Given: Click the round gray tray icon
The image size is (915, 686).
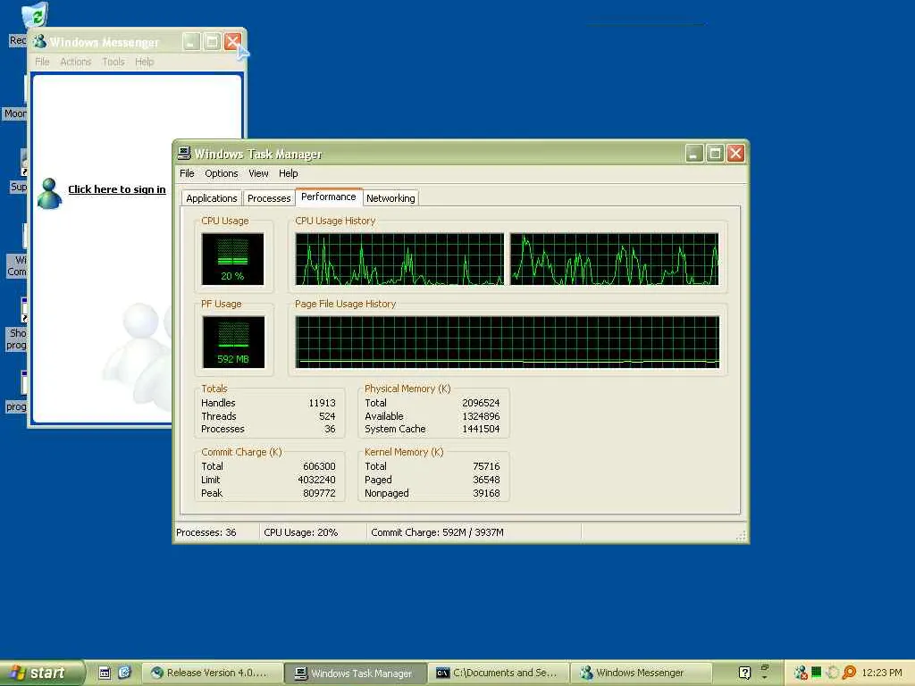Looking at the screenshot, I should [x=833, y=673].
